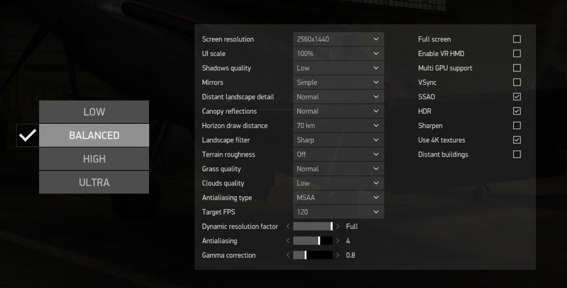The image size is (567, 288).
Task: Open the UI scale dropdown
Action: click(338, 53)
